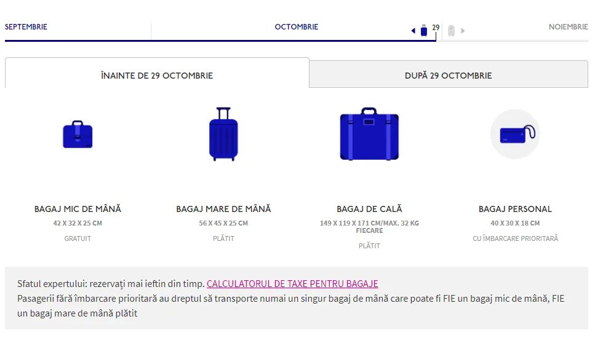The width and height of the screenshot is (603, 338).
Task: Click the BAGAJ MARE DE MÂNĂ heading
Action: 223,209
